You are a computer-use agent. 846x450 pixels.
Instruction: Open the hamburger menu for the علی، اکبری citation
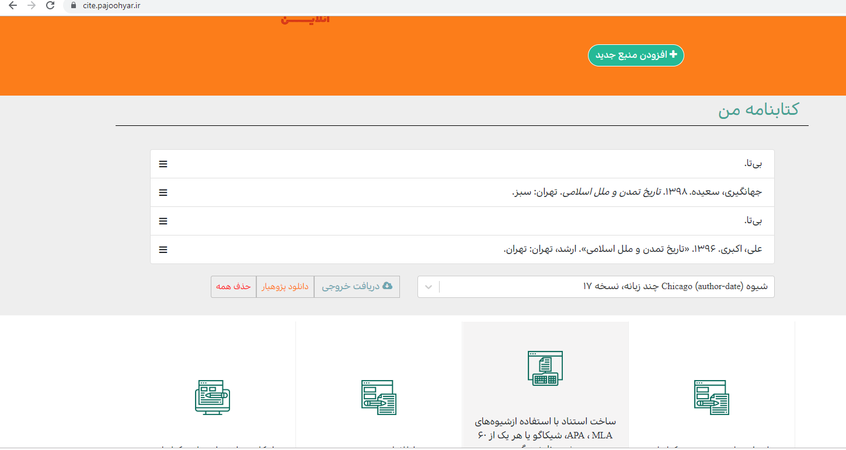point(163,249)
